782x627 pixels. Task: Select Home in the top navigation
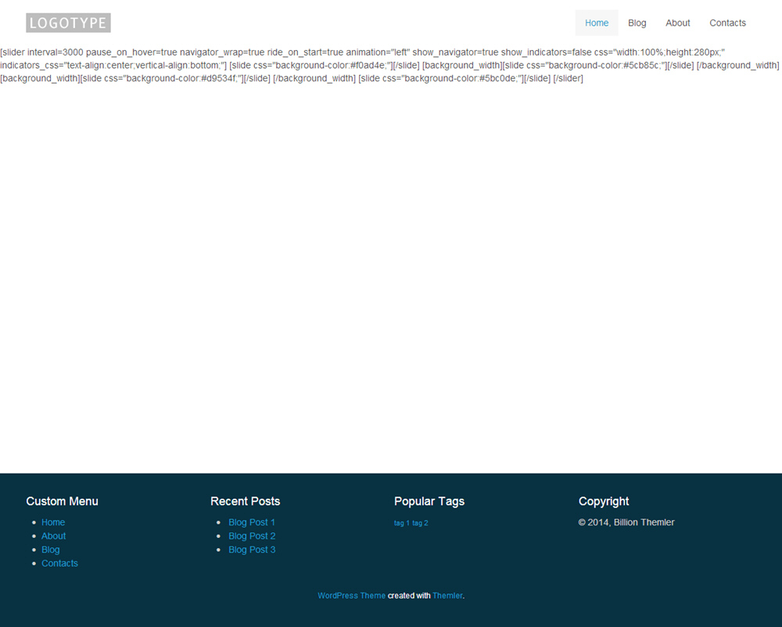(x=597, y=23)
